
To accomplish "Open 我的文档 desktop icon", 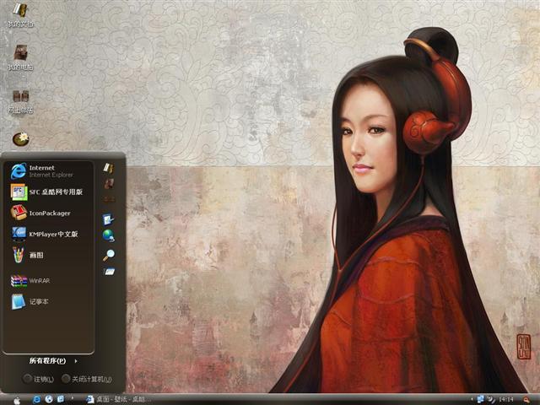I will click(x=20, y=14).
